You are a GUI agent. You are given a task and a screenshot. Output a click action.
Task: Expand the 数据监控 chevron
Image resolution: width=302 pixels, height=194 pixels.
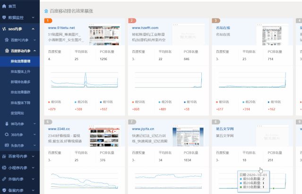click(33, 18)
